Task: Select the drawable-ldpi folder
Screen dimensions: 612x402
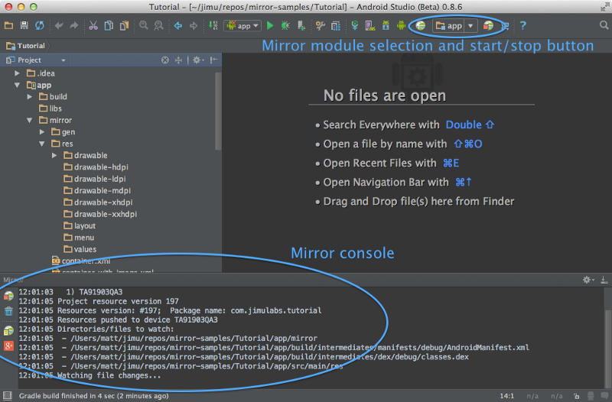Action: pos(95,179)
